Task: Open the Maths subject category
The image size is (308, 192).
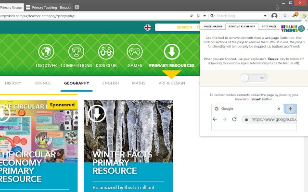Action: pos(139,83)
